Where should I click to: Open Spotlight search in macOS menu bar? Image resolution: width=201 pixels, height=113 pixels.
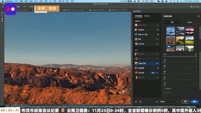pos(174,1)
